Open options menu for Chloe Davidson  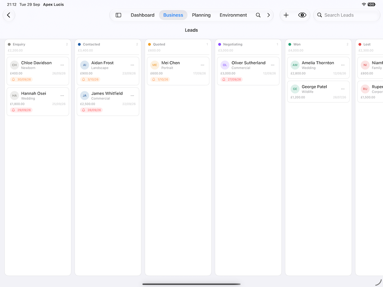point(62,65)
